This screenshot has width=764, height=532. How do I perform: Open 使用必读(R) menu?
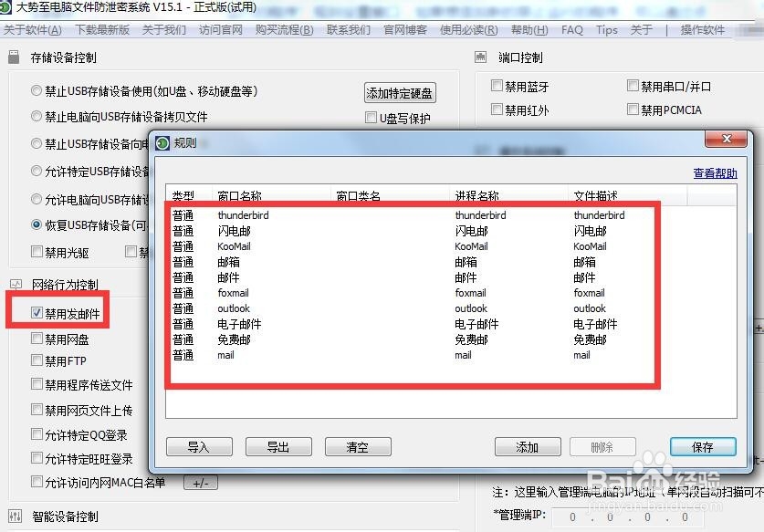(x=469, y=30)
